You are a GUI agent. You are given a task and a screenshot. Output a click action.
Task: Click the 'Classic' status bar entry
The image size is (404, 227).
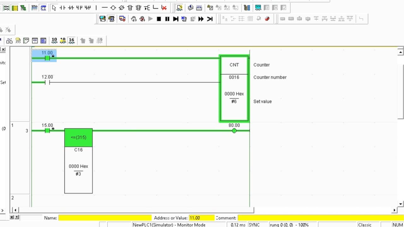tap(365, 225)
